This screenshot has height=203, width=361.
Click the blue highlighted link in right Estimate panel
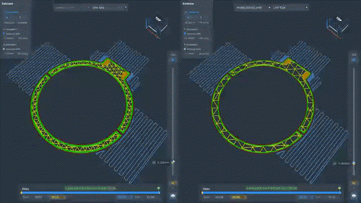tap(192, 12)
